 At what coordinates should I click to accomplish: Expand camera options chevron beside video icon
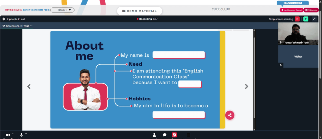click(x=13, y=134)
